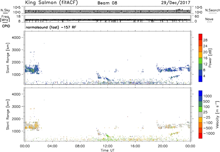The image size is (220, 152).
Task: Click the backscatter cluster near 01:00 in power panel
Action: coord(32,69)
